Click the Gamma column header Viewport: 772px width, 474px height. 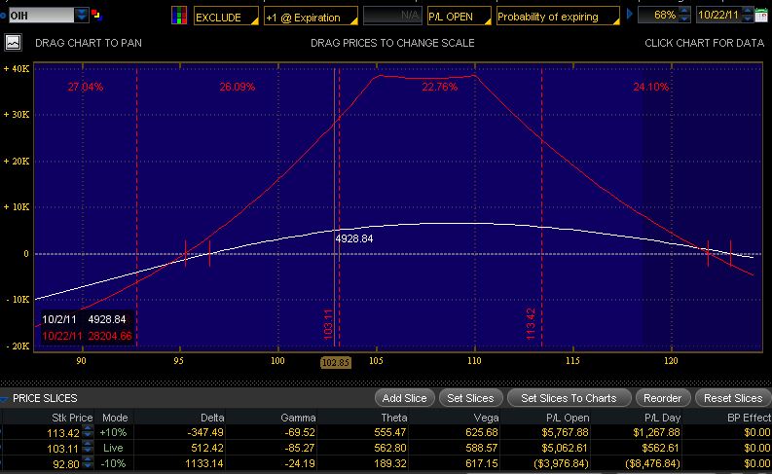click(298, 418)
